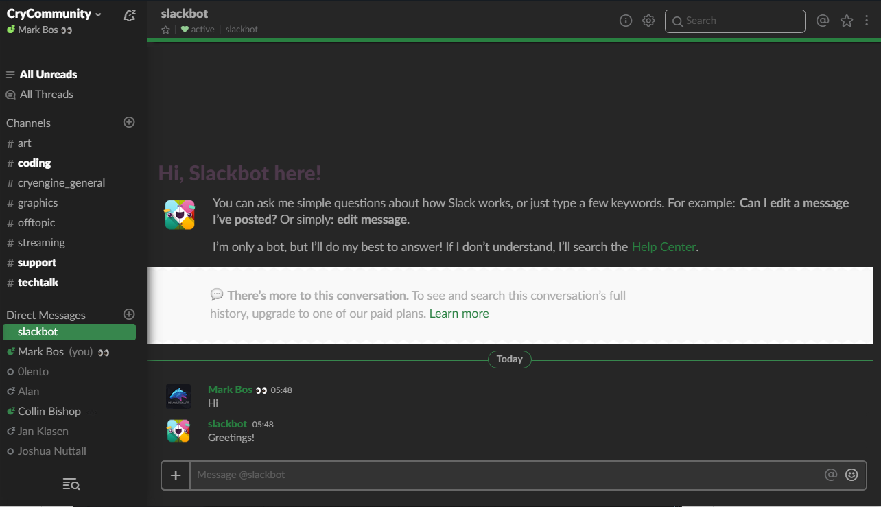The height and width of the screenshot is (507, 881).
Task: Open conversation settings gear icon
Action: tap(648, 21)
